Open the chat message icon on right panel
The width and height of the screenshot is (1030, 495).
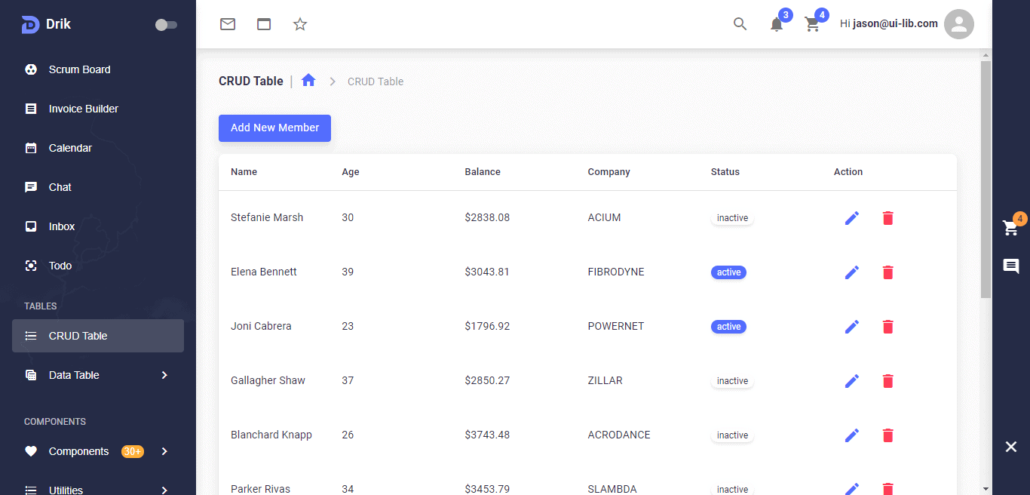[x=1011, y=266]
